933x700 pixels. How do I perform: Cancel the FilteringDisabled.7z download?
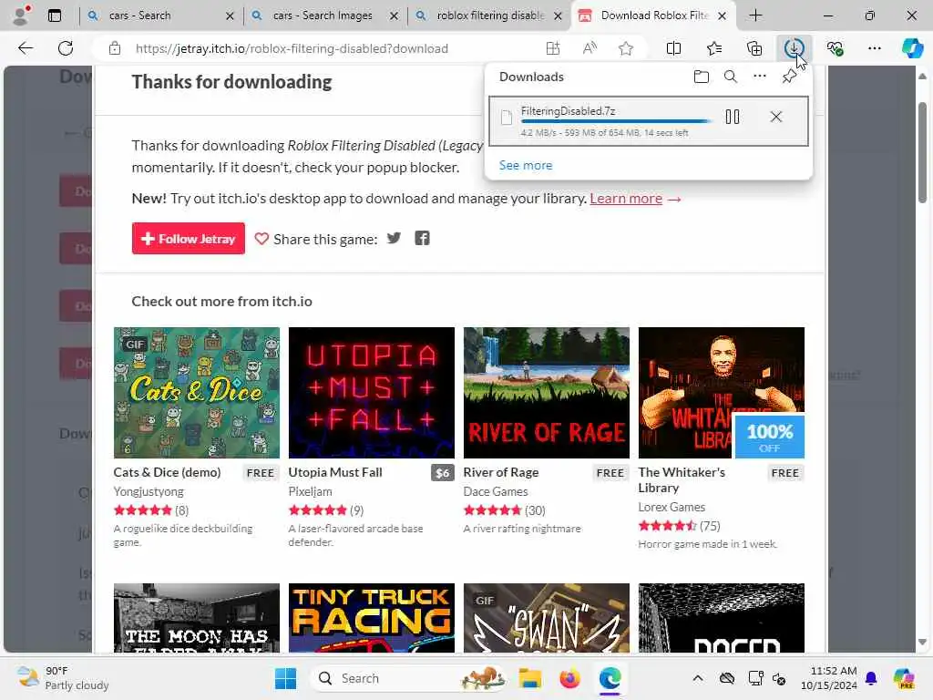coord(776,117)
